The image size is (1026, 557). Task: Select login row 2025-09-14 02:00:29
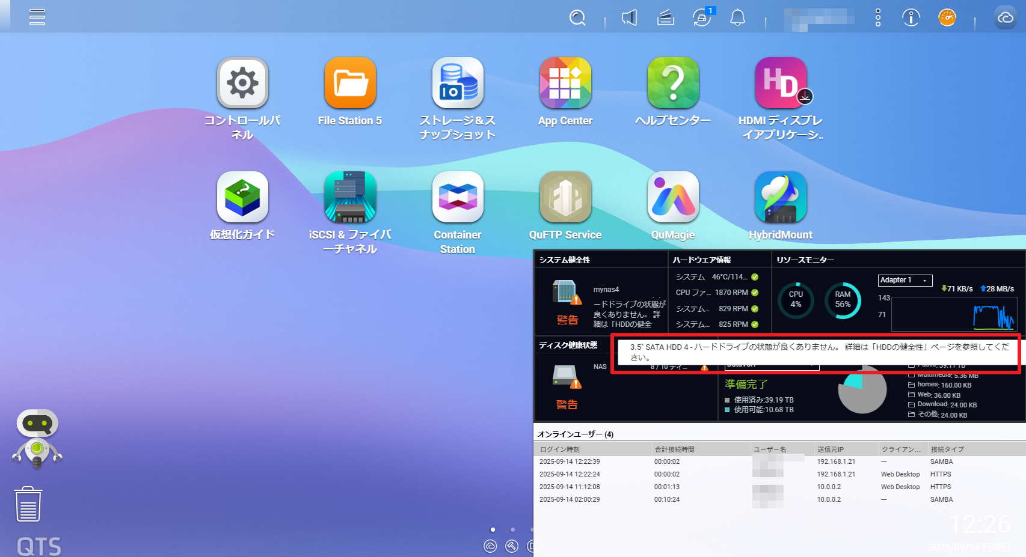pos(779,500)
